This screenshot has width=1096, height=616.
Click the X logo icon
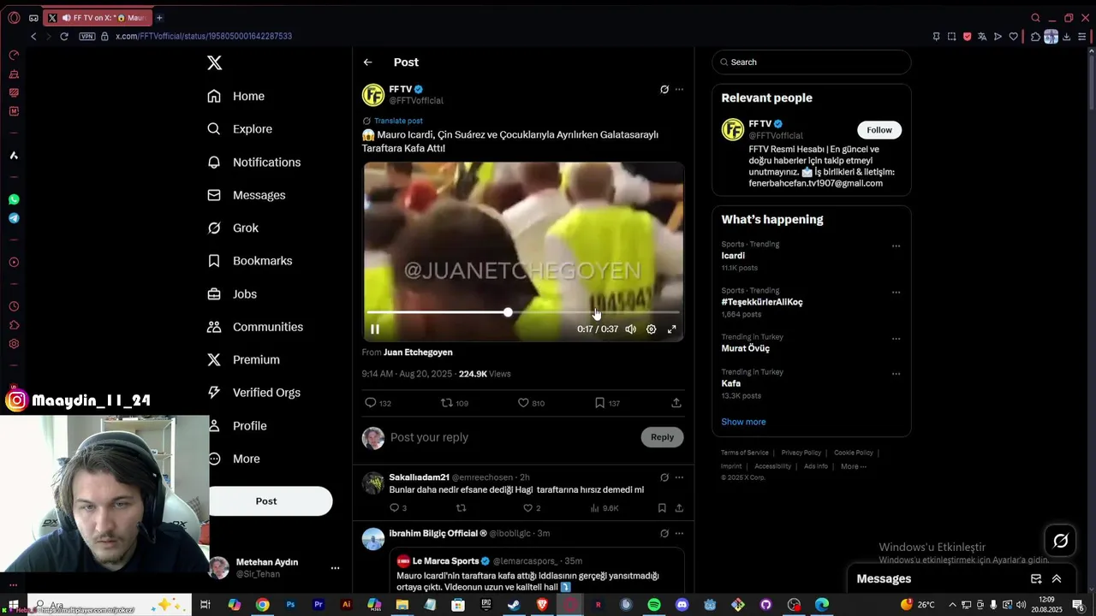(215, 62)
